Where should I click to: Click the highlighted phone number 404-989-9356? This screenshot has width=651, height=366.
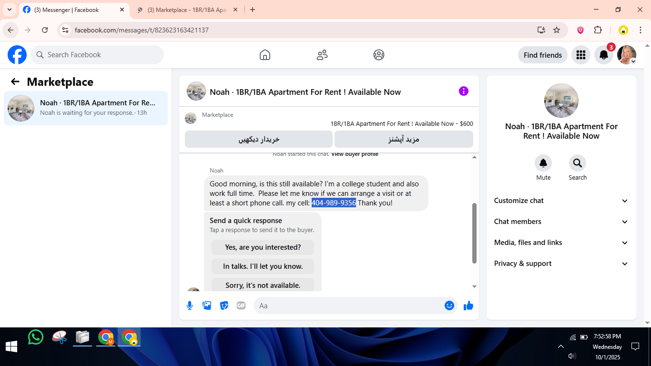coord(334,203)
